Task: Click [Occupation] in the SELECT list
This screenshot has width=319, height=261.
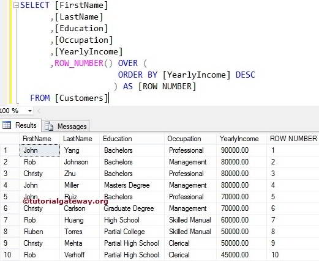Action: click(84, 40)
